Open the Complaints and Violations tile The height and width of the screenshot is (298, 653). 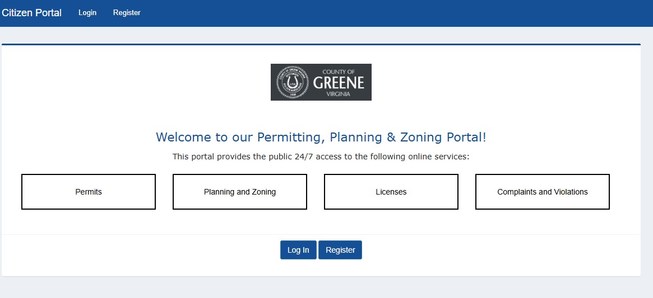pyautogui.click(x=543, y=192)
